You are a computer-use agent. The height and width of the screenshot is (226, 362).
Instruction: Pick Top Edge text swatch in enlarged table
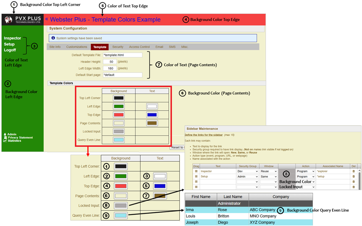click(160, 186)
